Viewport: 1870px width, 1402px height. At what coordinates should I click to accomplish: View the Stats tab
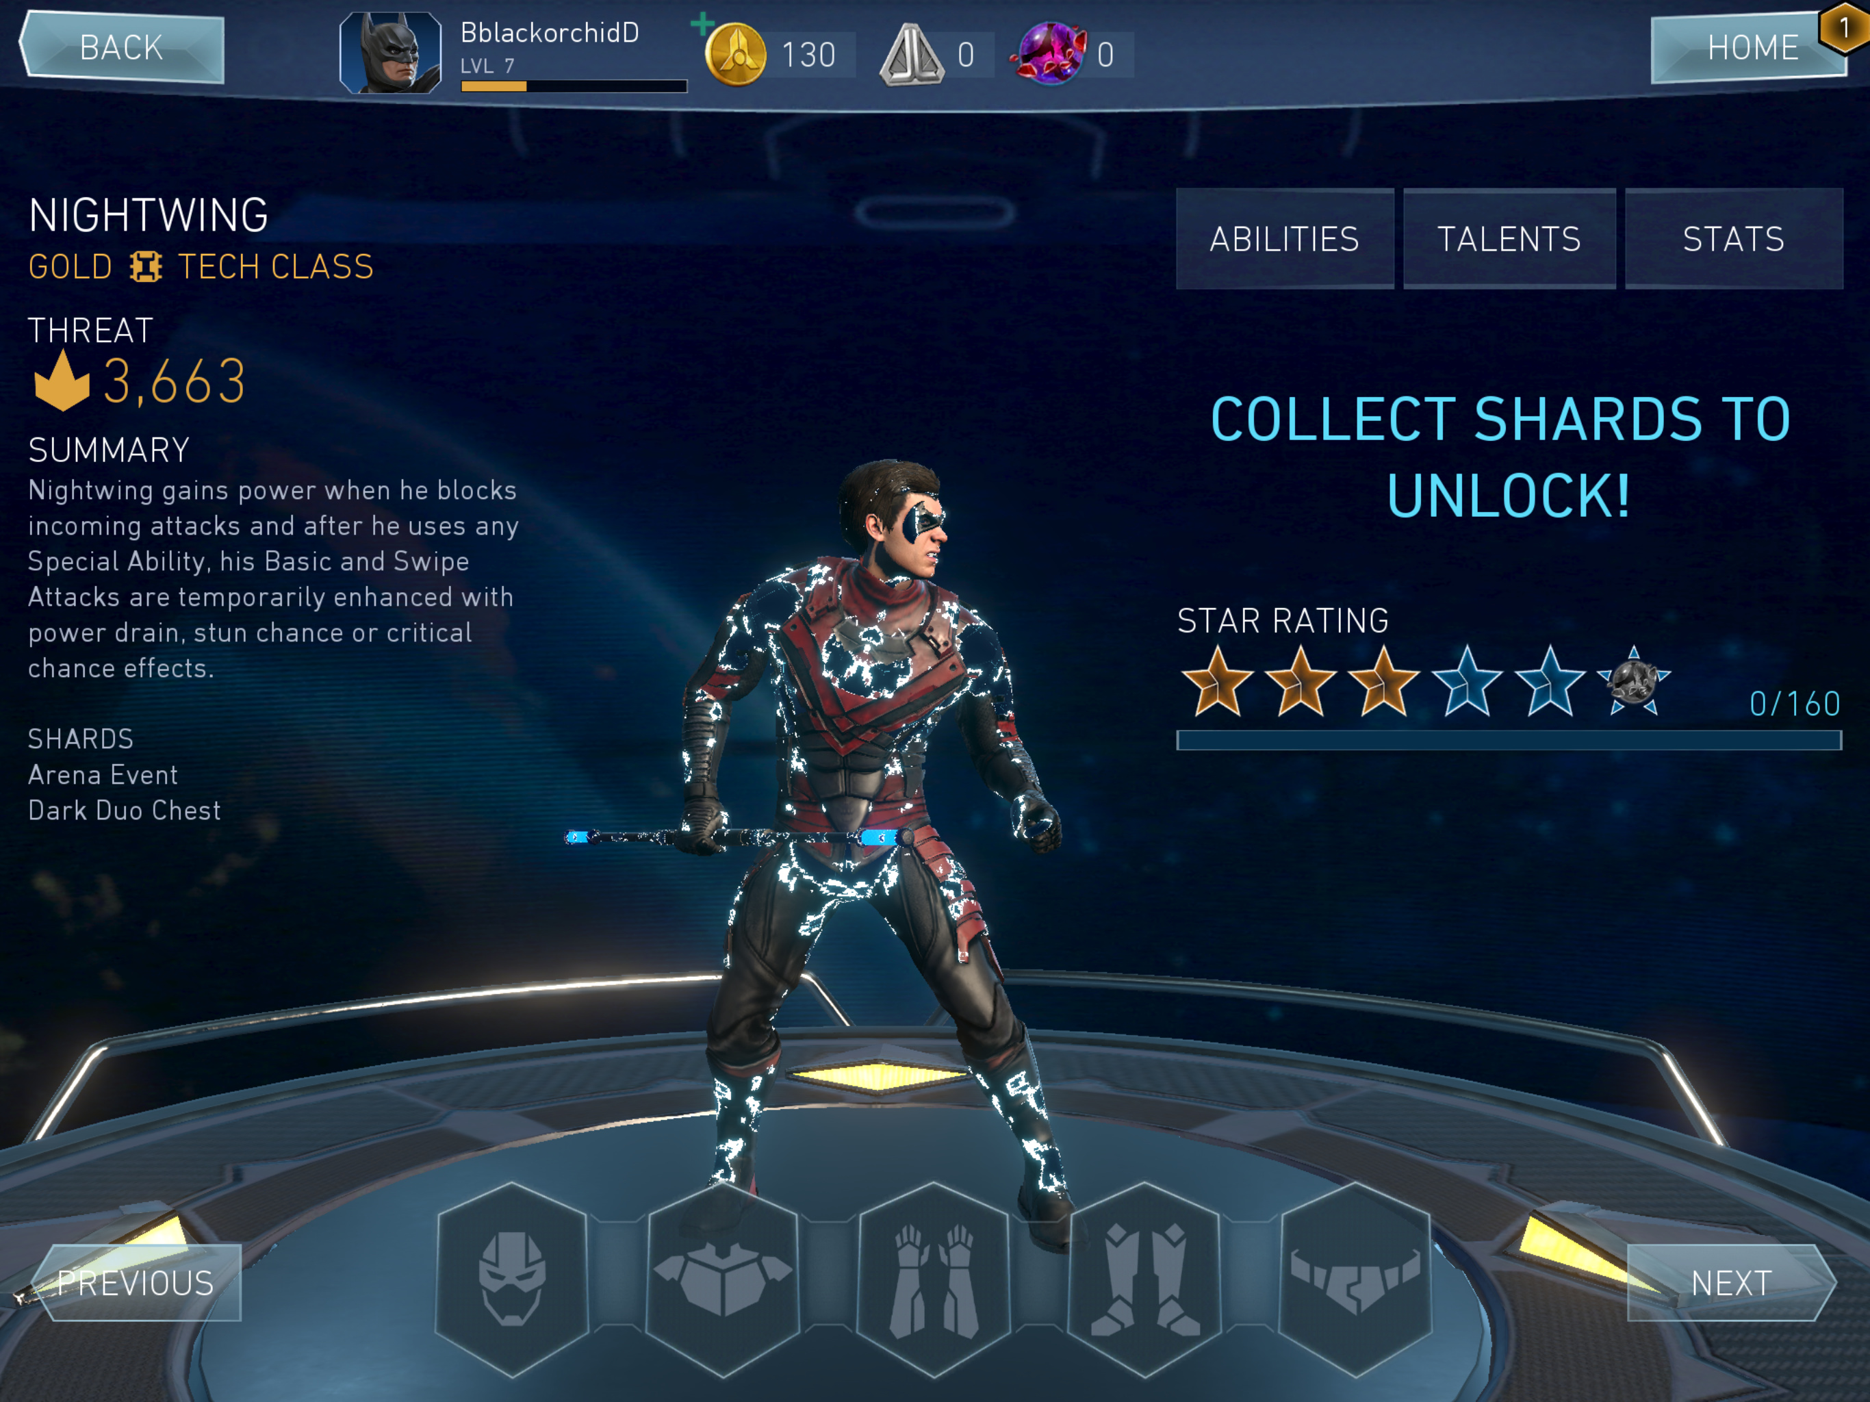pyautogui.click(x=1733, y=240)
